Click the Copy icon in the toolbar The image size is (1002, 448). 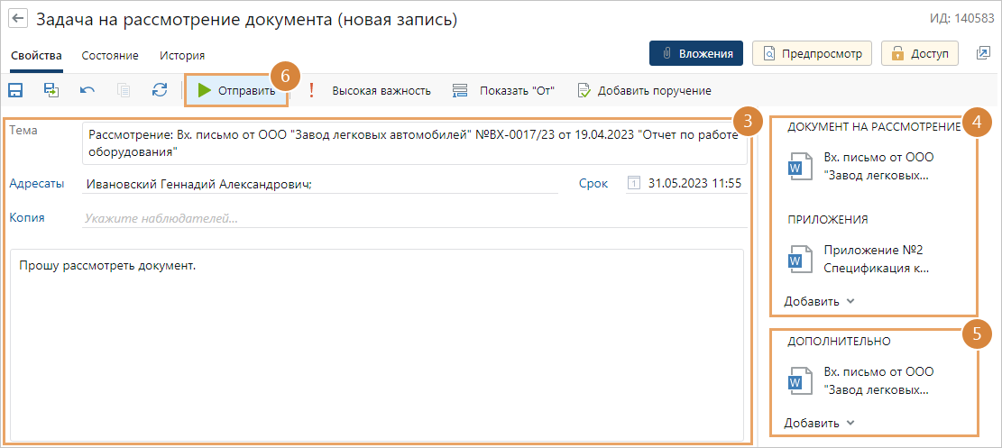coord(124,90)
